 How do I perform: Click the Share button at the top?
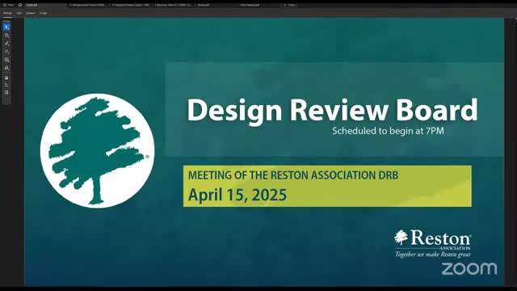click(289, 5)
